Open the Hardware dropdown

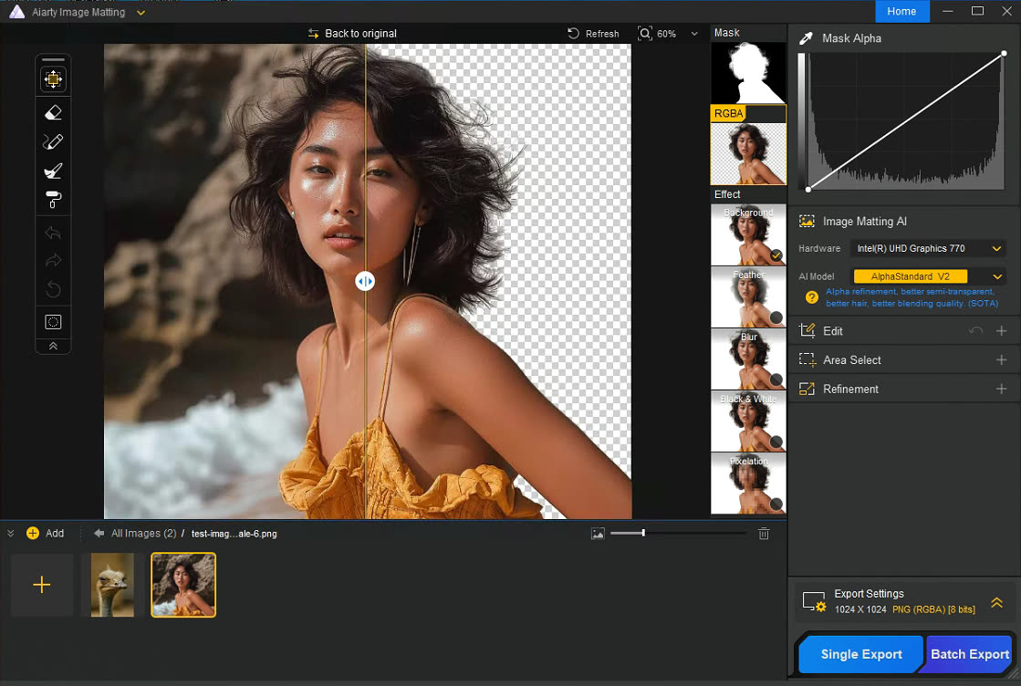[x=927, y=248]
